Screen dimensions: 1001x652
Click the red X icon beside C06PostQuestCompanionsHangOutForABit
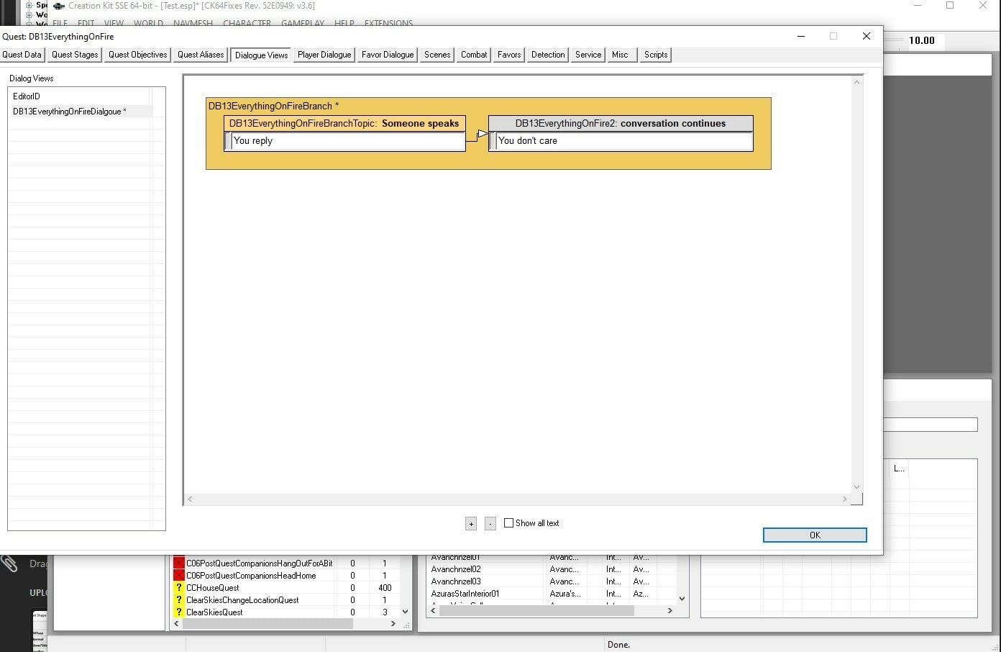click(x=179, y=563)
